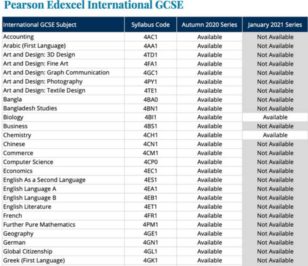Click Chemistry's January 2021 Available cell

(x=275, y=135)
